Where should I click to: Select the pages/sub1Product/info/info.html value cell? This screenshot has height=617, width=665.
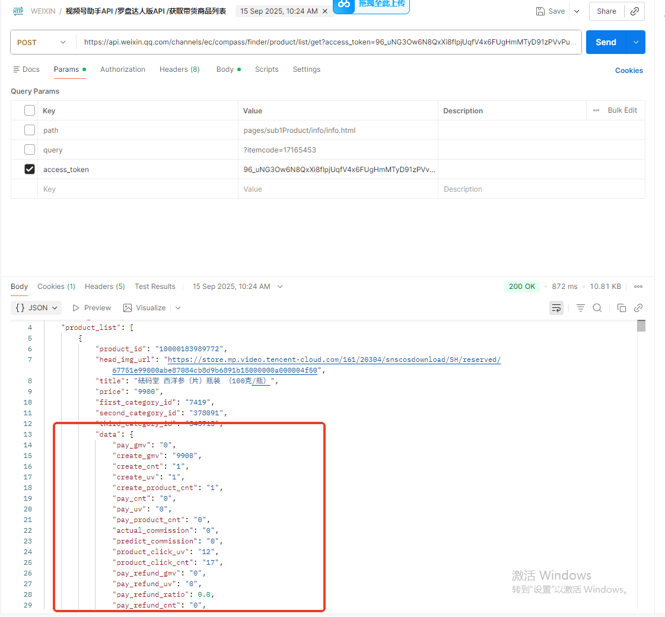338,131
